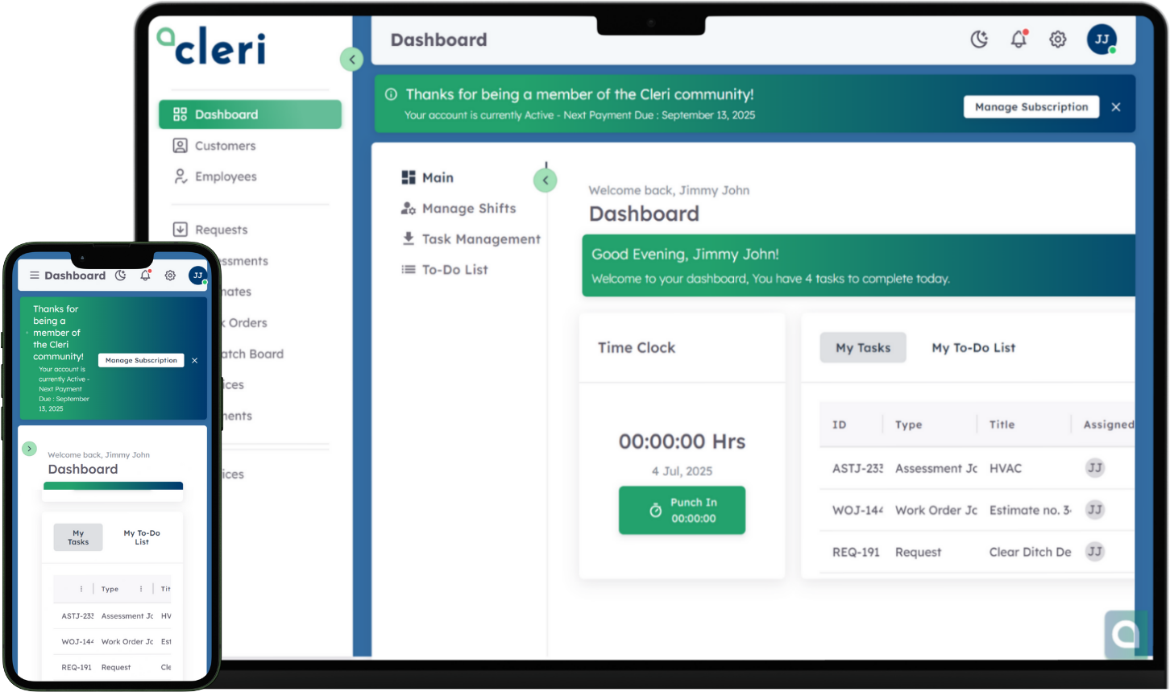Click the Task Management download icon

coord(409,238)
